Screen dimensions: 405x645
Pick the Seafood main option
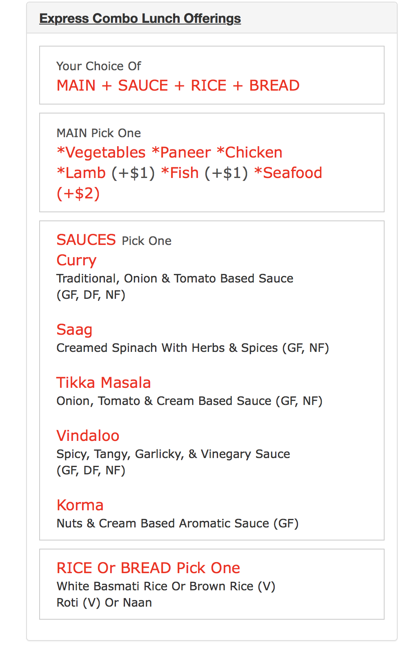click(x=288, y=173)
